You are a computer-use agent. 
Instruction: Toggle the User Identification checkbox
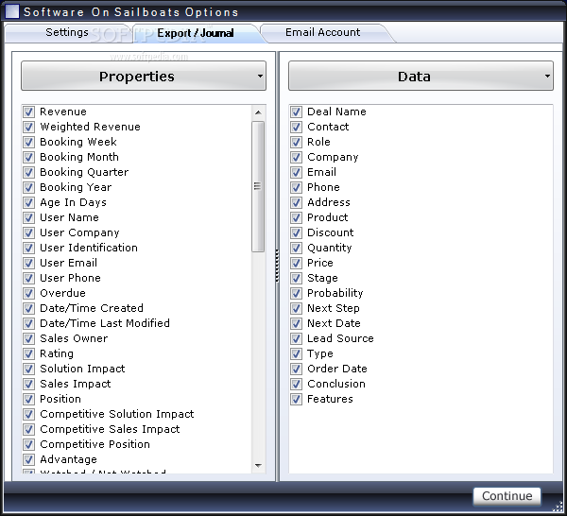29,248
